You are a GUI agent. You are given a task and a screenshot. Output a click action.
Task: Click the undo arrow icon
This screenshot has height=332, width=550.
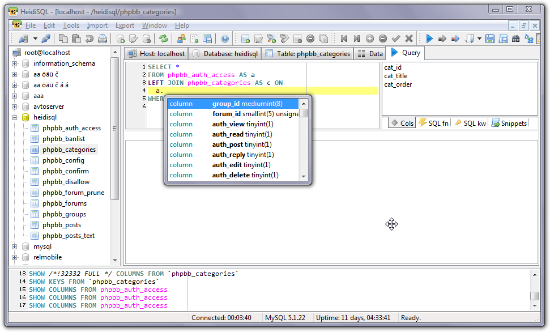click(89, 39)
